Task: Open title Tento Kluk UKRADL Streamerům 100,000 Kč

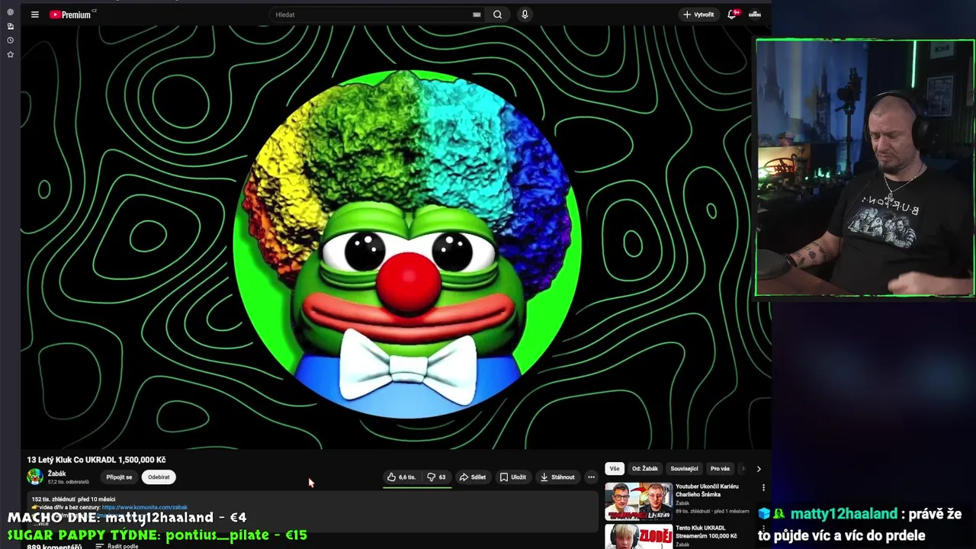Action: click(x=706, y=531)
